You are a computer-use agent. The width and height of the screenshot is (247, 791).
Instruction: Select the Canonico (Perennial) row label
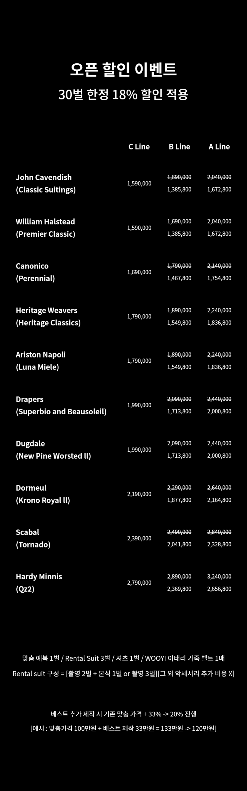[35, 272]
